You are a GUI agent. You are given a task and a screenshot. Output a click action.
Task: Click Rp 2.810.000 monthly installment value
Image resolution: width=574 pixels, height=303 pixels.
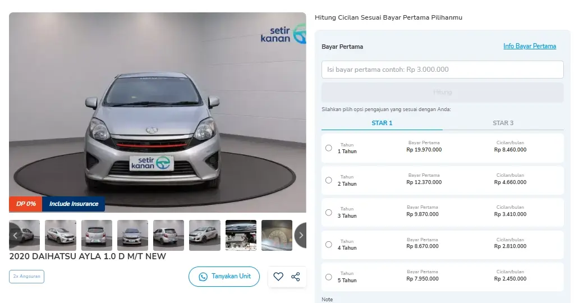tap(510, 246)
